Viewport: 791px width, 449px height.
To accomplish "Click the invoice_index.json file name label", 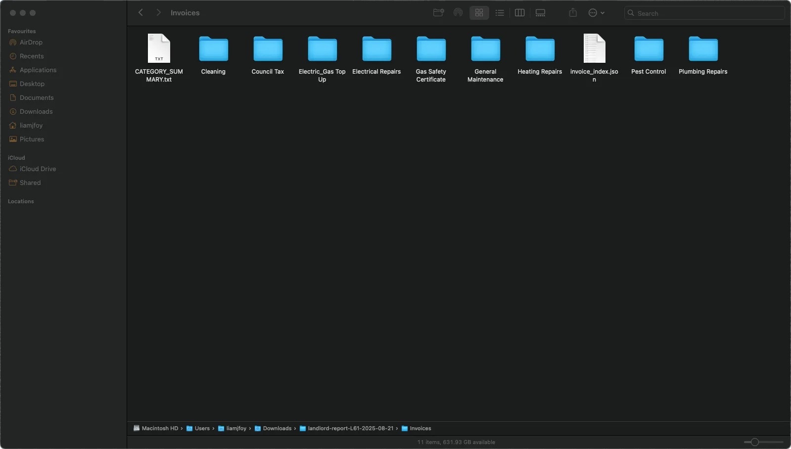I will [x=594, y=75].
